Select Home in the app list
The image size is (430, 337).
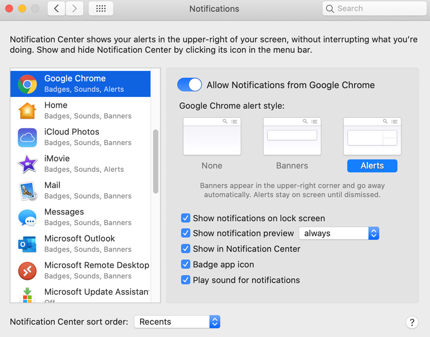80,110
